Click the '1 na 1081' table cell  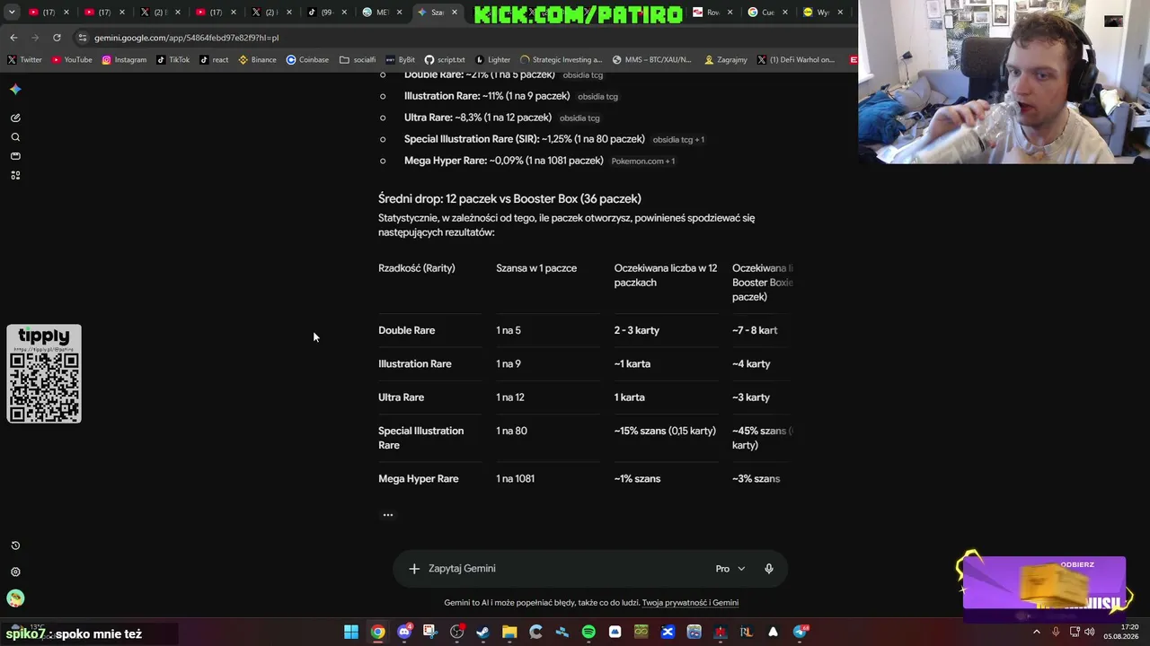(x=515, y=479)
